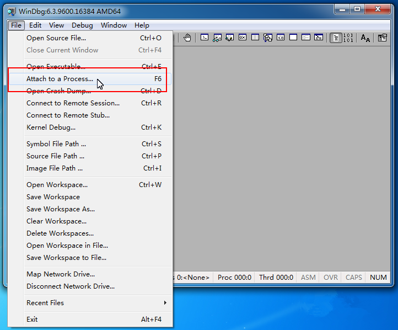This screenshot has width=398, height=330.
Task: Open the Options toolbar icon
Action: [x=382, y=38]
